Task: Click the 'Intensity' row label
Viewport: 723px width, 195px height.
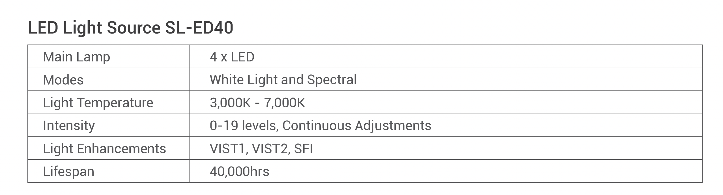Action: [x=69, y=126]
